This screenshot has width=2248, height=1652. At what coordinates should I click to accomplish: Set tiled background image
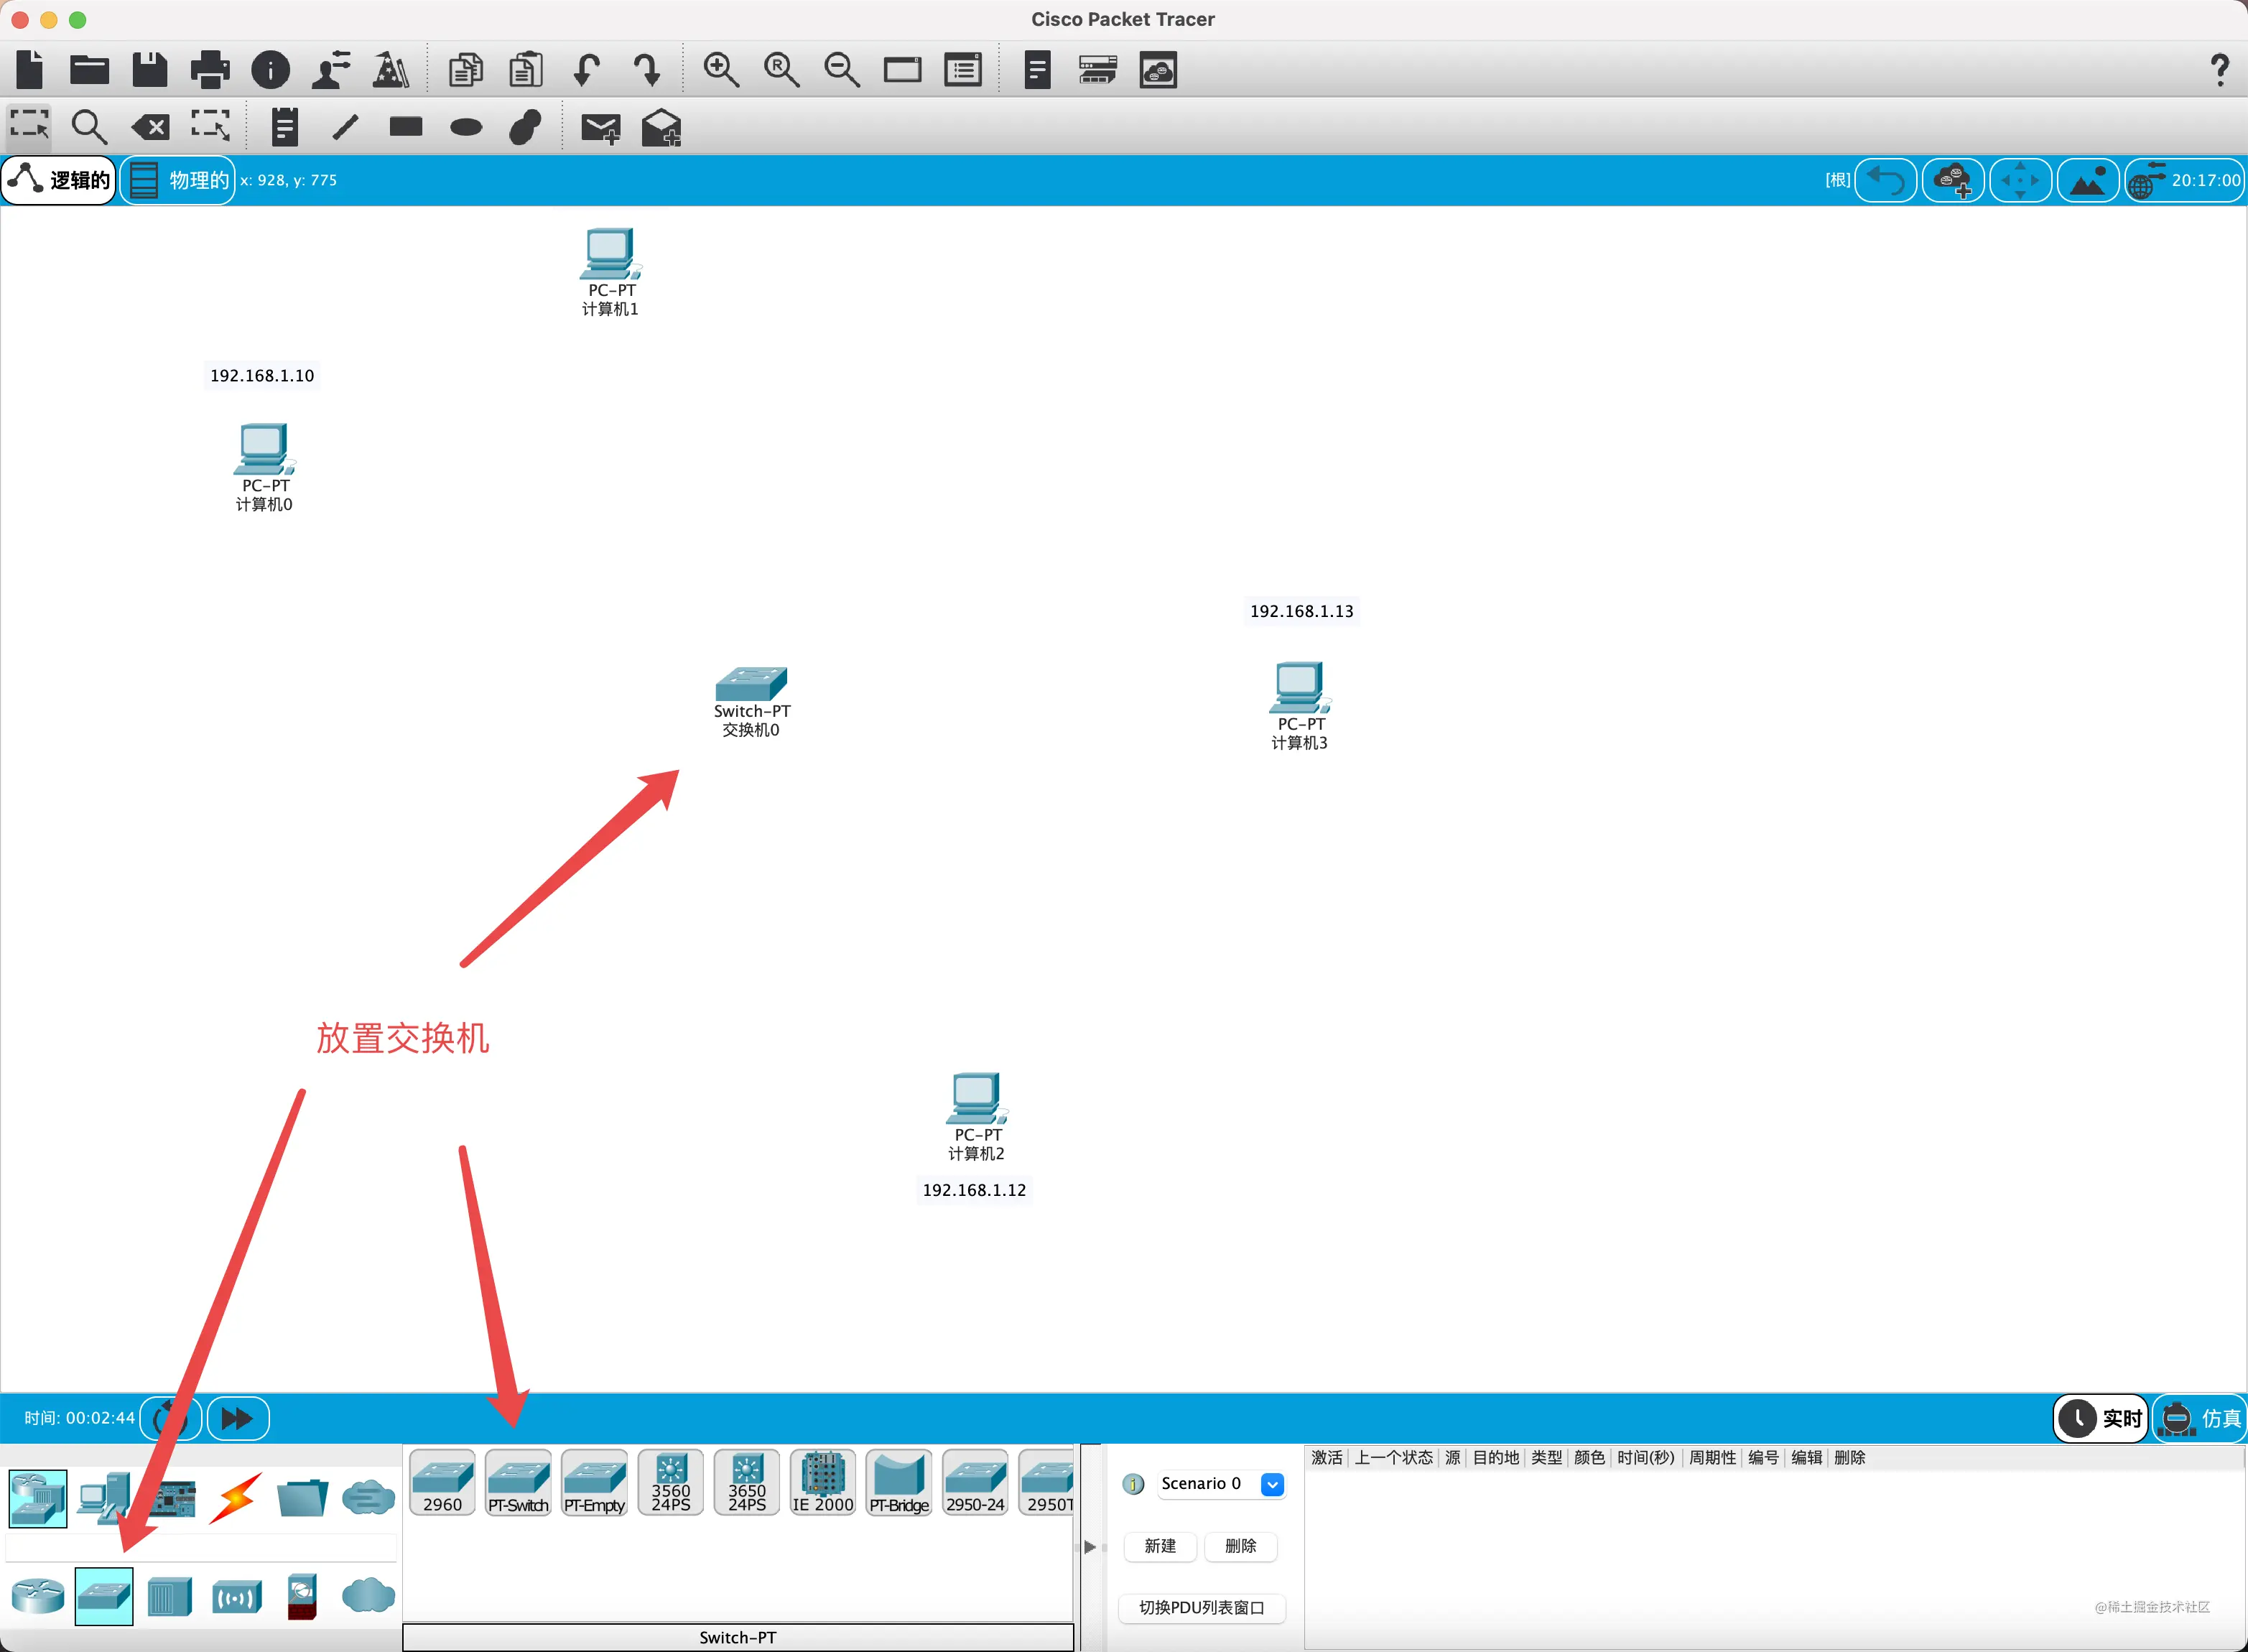(2087, 180)
